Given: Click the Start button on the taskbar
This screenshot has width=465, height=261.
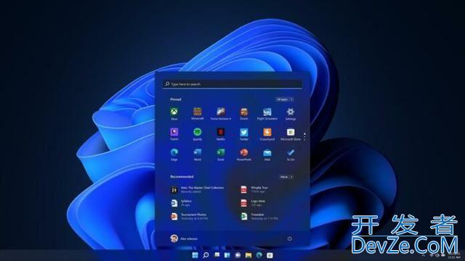Looking at the screenshot, I should pos(195,255).
